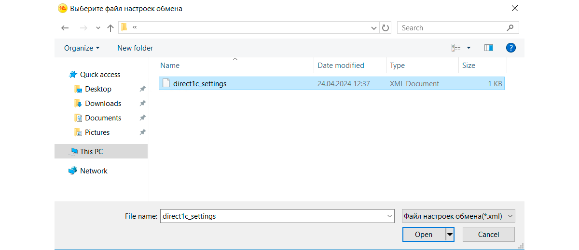Click the search magnifier icon
The width and height of the screenshot is (579, 250).
tap(510, 28)
